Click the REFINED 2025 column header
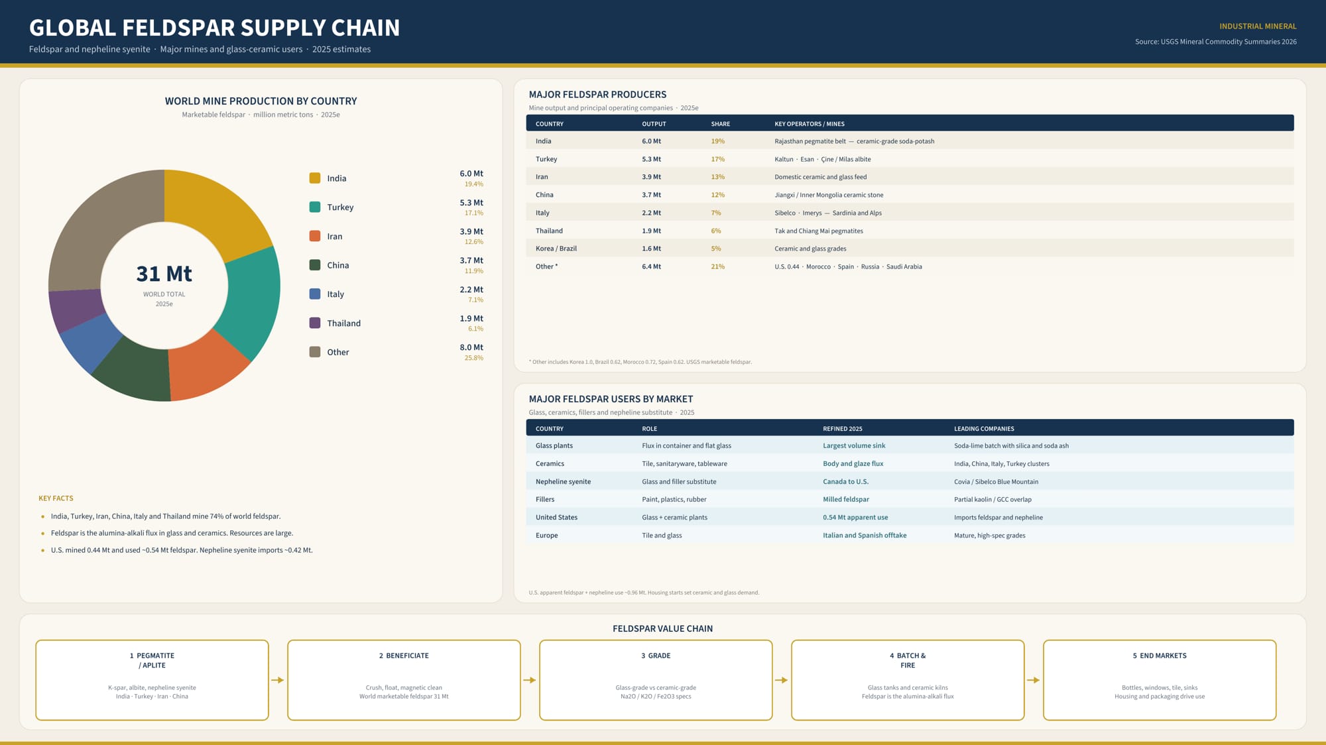The width and height of the screenshot is (1326, 745). [843, 429]
